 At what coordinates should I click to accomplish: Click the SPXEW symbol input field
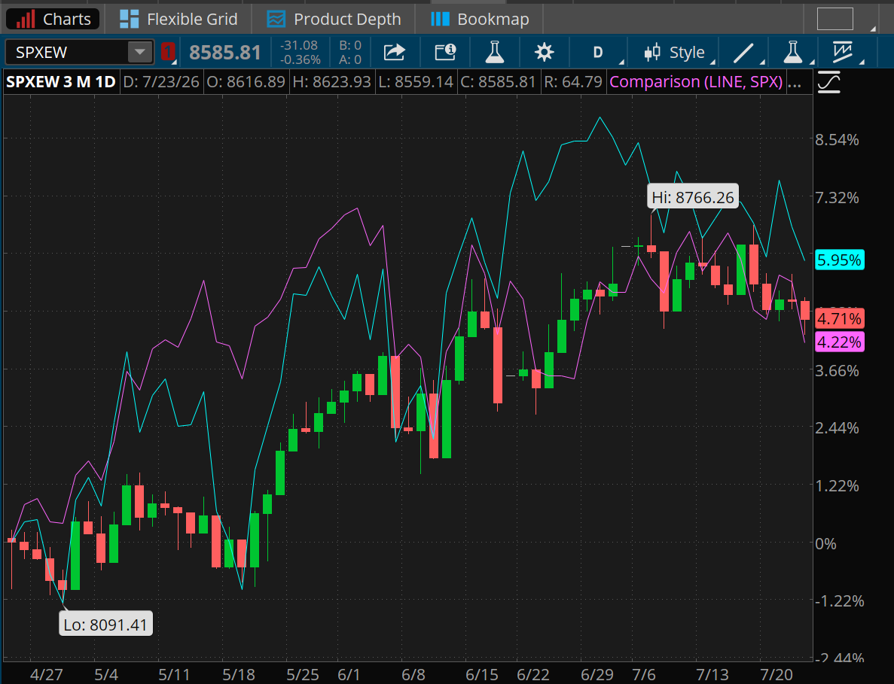(x=67, y=53)
